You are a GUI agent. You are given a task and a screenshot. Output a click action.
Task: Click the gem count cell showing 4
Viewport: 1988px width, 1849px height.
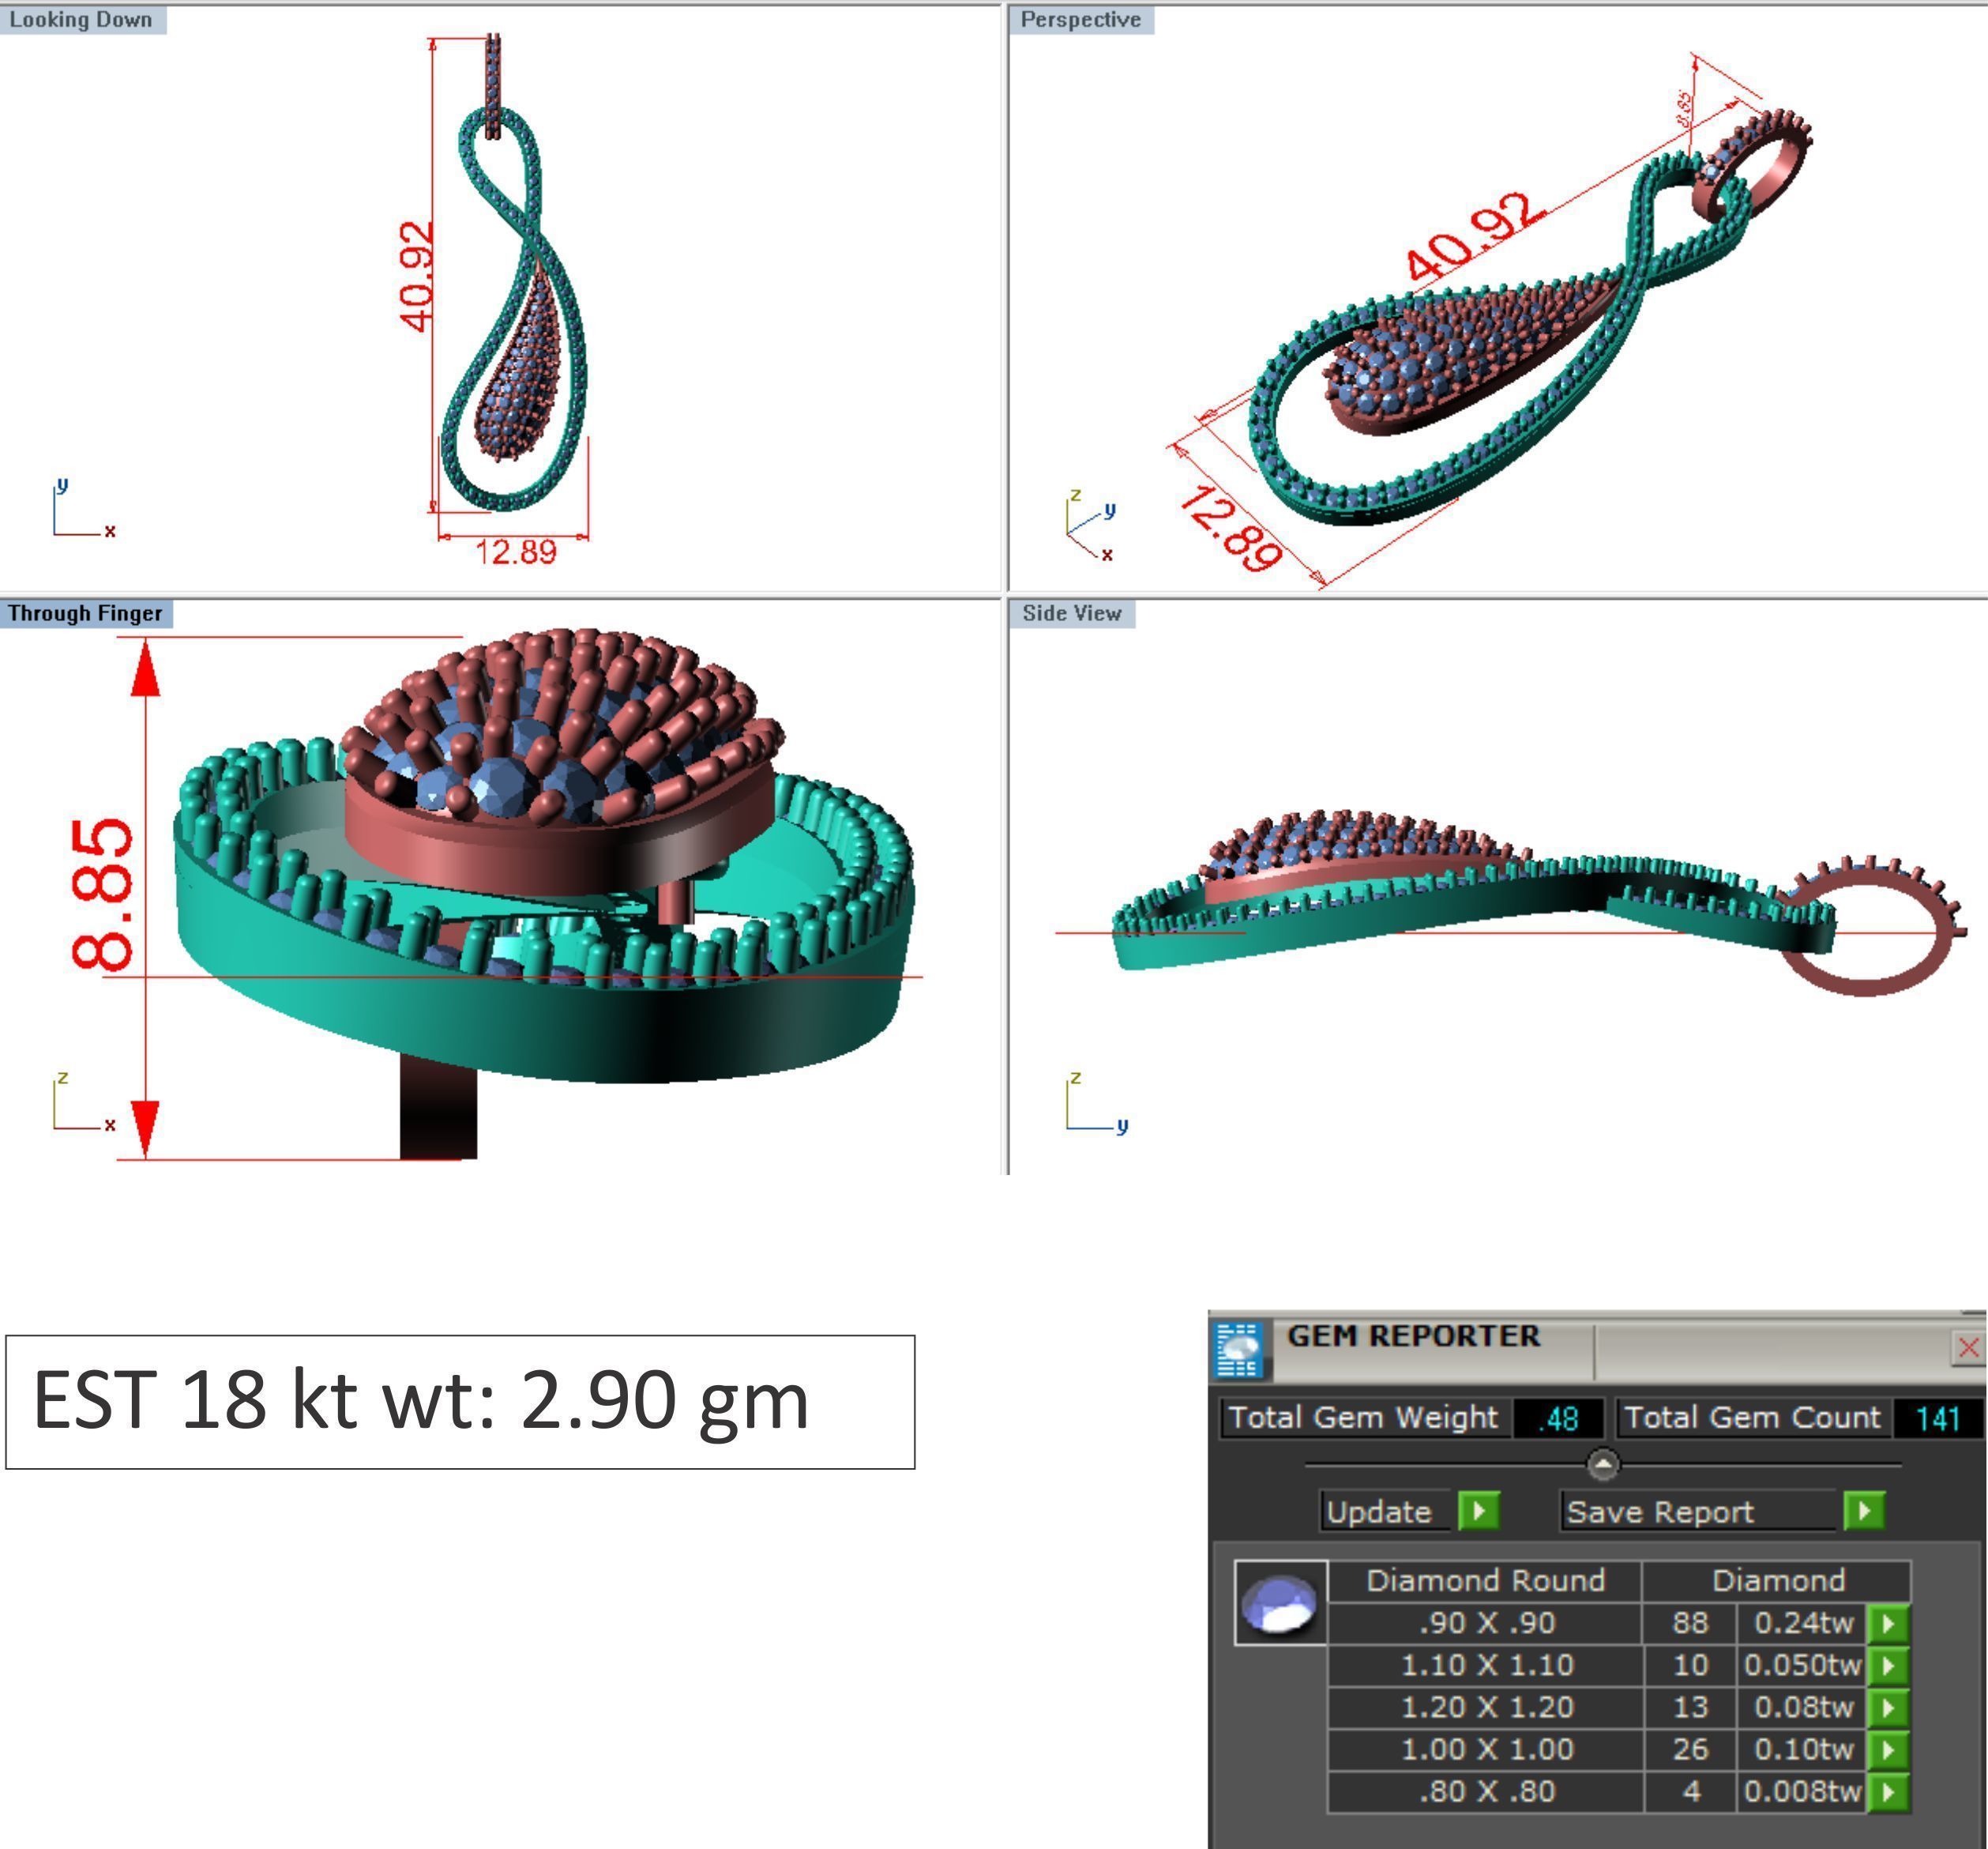[x=1690, y=1791]
